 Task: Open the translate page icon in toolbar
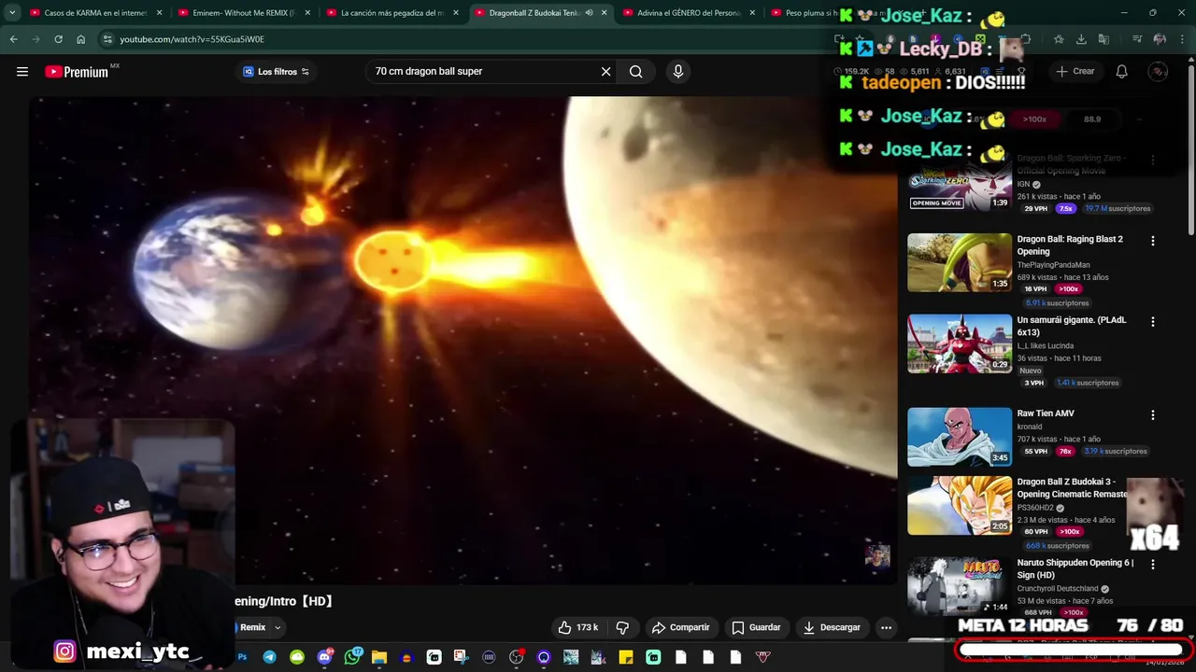click(x=1103, y=39)
